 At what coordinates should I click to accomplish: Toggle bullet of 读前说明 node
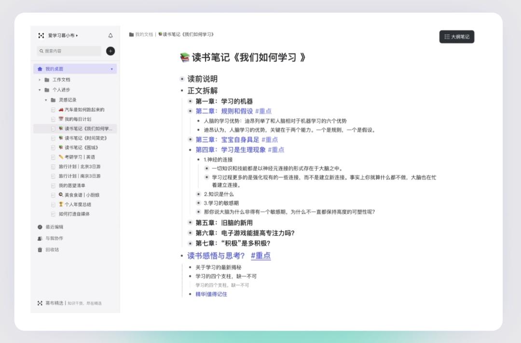point(182,79)
